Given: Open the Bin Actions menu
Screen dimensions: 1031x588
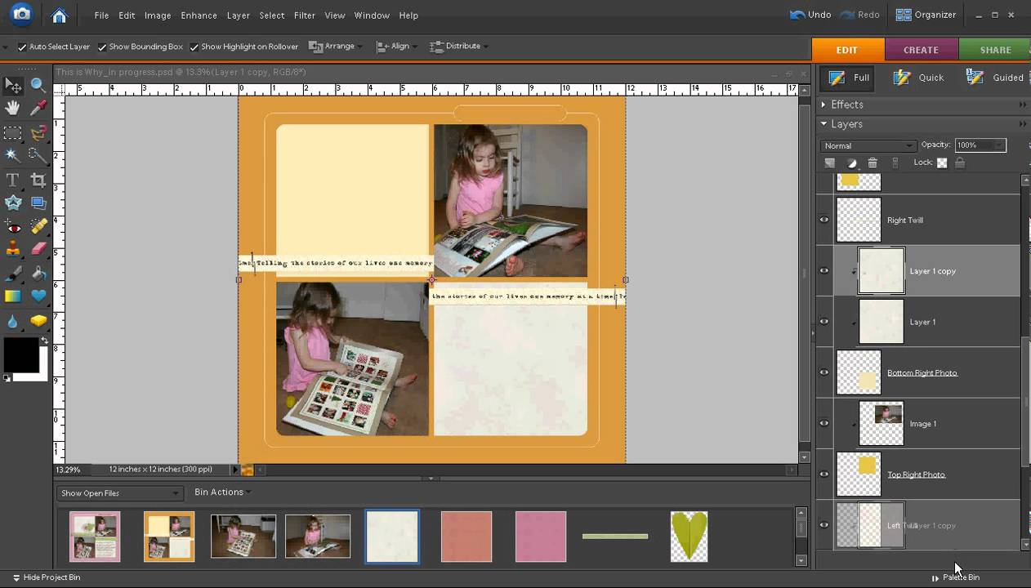Looking at the screenshot, I should (x=221, y=492).
